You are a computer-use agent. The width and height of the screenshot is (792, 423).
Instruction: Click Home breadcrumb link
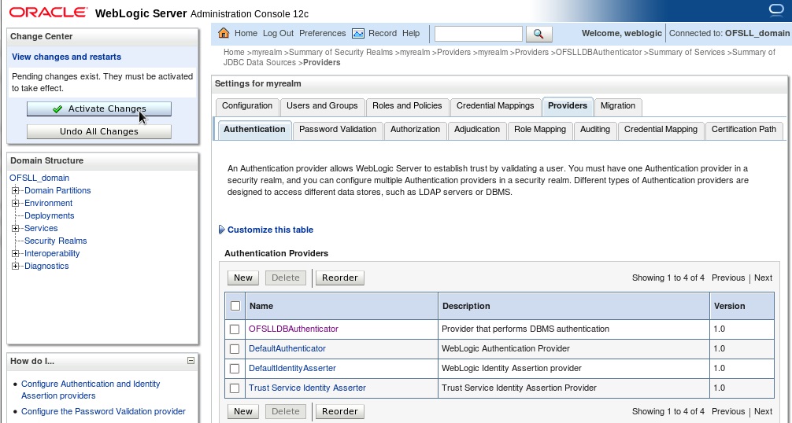click(x=234, y=53)
